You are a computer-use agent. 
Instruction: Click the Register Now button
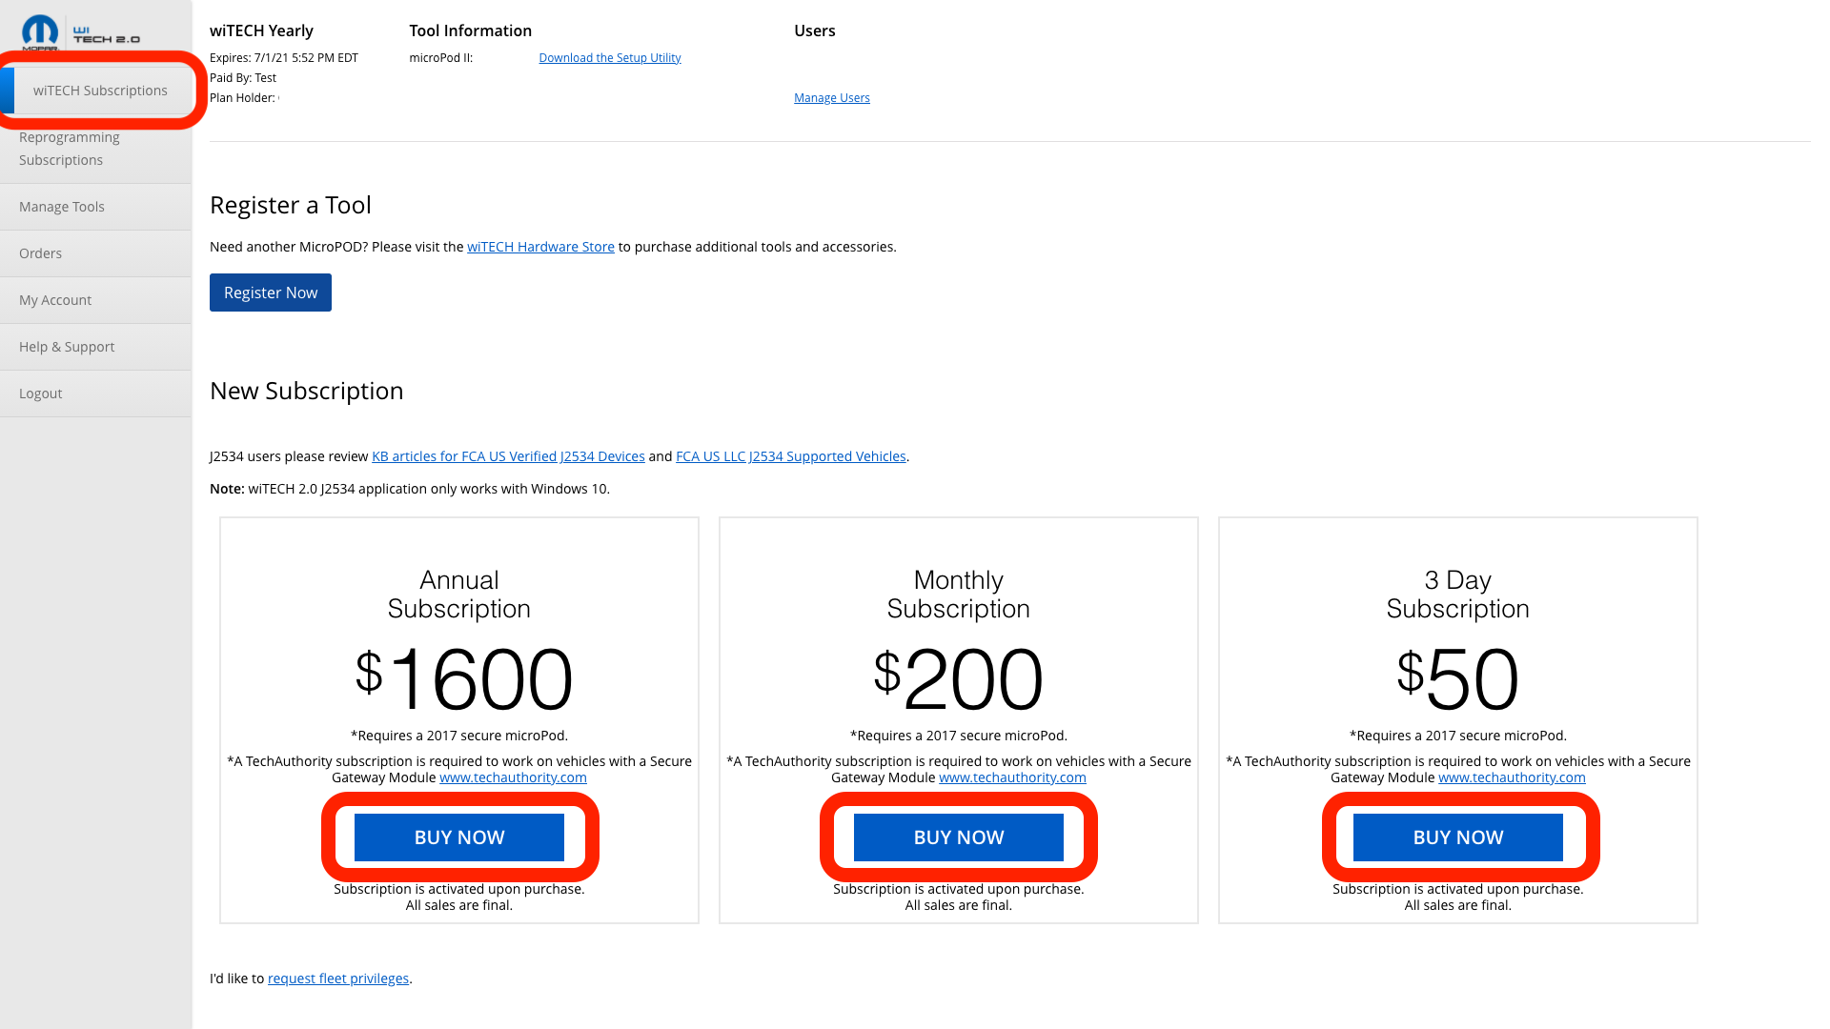click(x=271, y=293)
